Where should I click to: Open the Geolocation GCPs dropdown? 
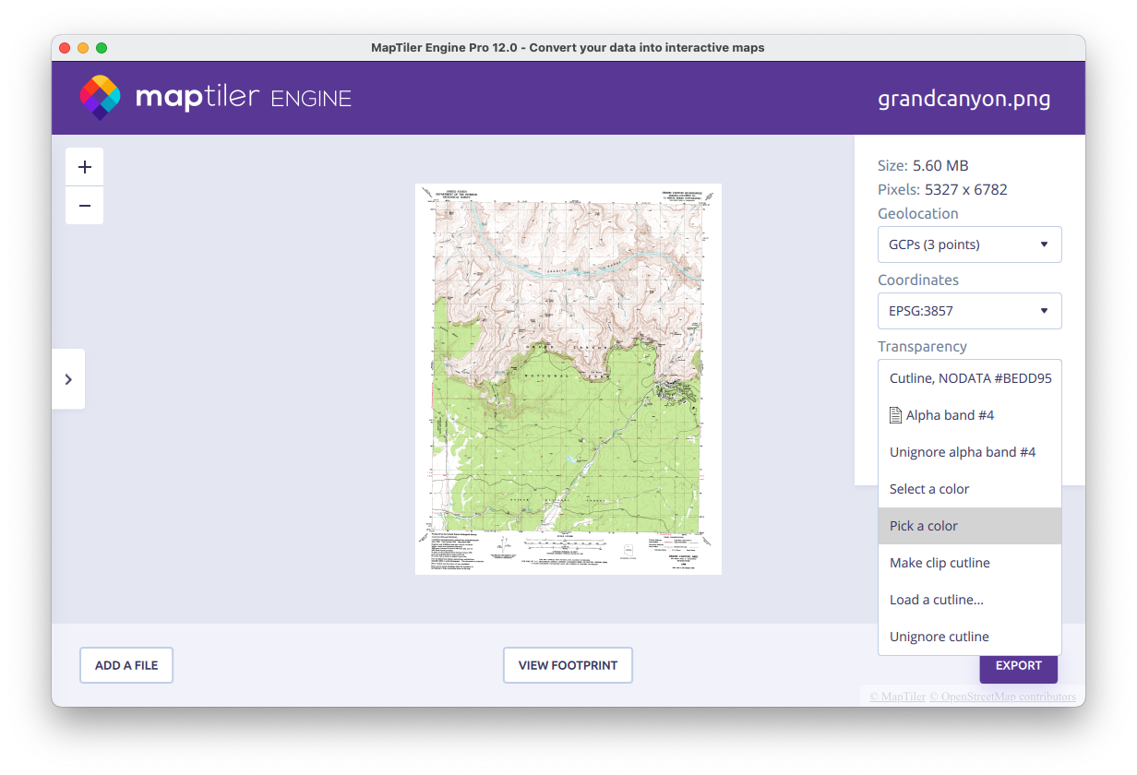coord(969,244)
